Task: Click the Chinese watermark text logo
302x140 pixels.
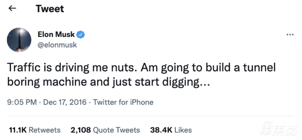Action: [278, 131]
